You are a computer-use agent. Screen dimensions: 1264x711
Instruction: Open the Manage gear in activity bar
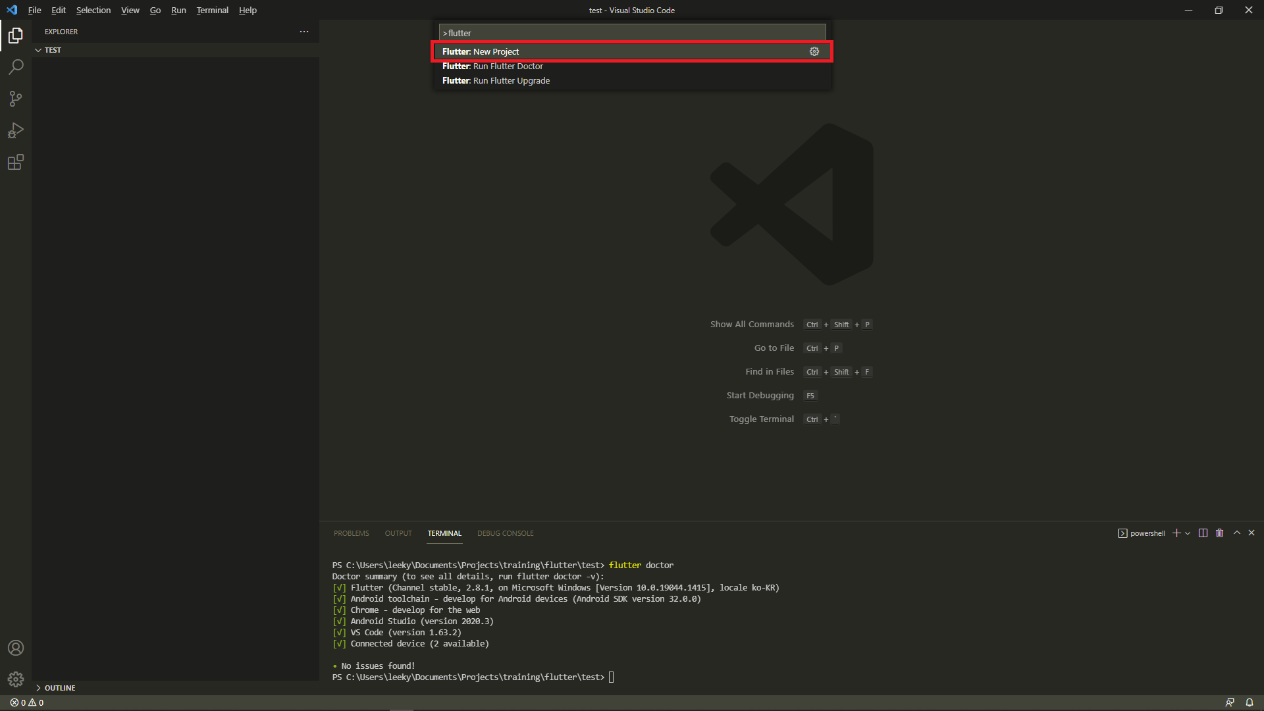tap(16, 679)
